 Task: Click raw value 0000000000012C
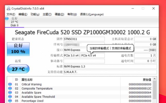pos(140,89)
